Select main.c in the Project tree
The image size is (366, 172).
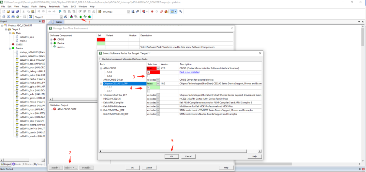[x=23, y=41]
